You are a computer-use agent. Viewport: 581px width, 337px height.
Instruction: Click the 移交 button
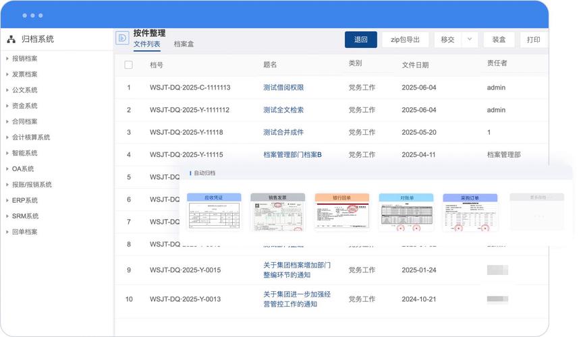click(x=447, y=40)
